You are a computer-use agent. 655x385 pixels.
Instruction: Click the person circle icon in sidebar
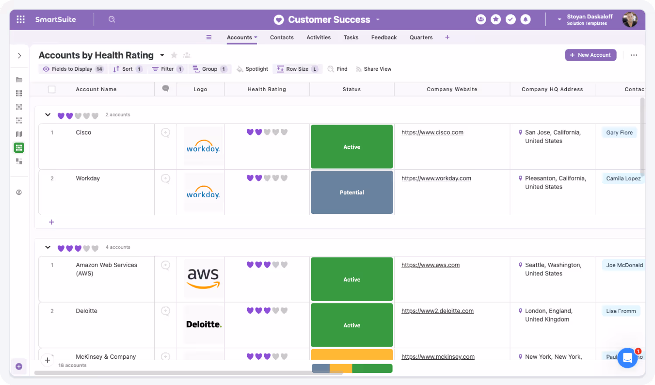(x=19, y=192)
